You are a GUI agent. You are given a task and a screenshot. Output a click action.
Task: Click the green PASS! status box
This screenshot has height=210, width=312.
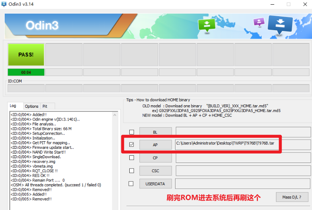(26, 55)
